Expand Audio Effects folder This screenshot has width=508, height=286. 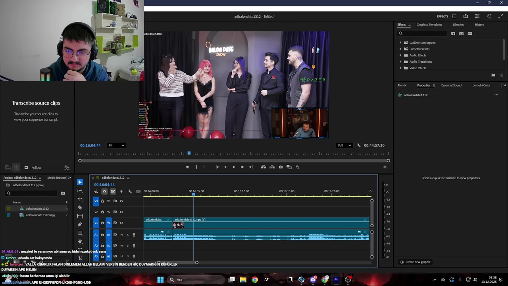pyautogui.click(x=400, y=55)
